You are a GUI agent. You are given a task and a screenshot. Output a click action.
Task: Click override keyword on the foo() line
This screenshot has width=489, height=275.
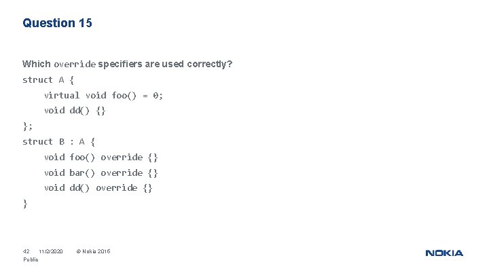pyautogui.click(x=122, y=158)
